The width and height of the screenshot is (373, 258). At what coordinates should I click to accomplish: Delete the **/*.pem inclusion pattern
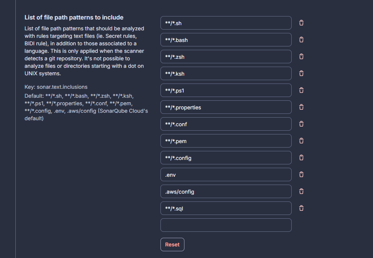[x=301, y=141]
